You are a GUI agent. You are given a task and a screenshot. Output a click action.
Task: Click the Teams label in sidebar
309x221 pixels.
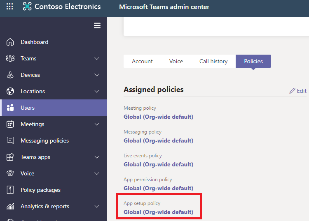28,58
